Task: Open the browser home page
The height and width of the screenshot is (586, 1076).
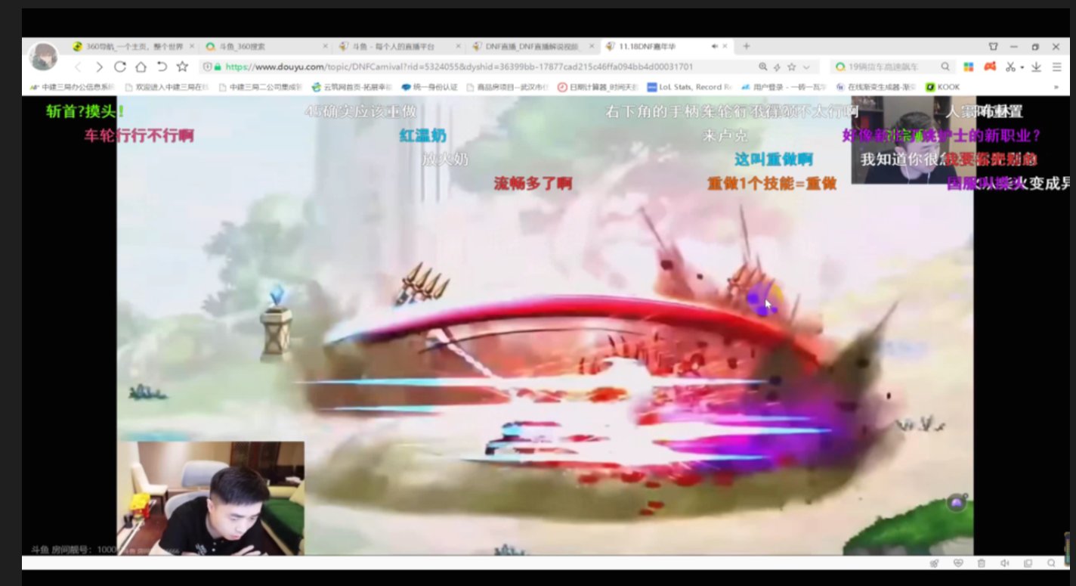Action: tap(141, 67)
